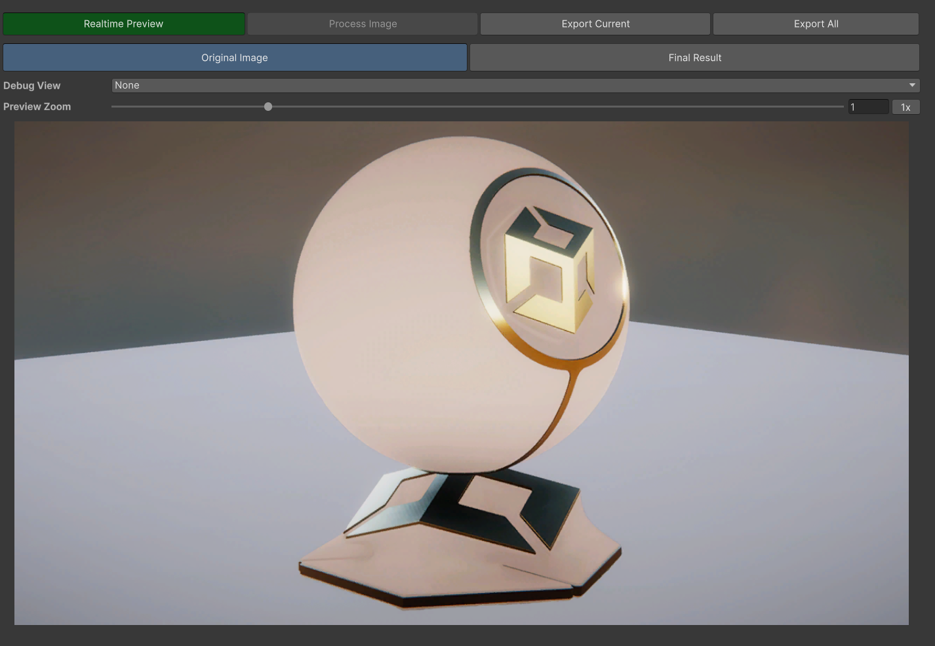Click the Export All button
Viewport: 935px width, 646px height.
[x=816, y=24]
